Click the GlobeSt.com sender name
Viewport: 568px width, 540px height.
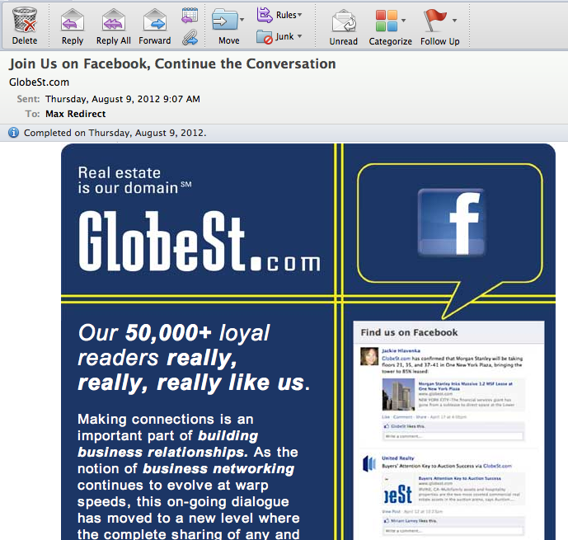click(39, 82)
